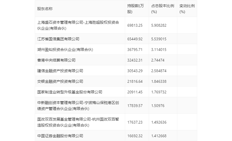
Task: Select the percentage 1.412668
Action: click(159, 136)
